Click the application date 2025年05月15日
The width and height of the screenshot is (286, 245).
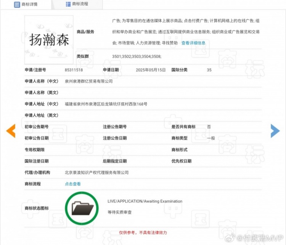[x=151, y=70]
